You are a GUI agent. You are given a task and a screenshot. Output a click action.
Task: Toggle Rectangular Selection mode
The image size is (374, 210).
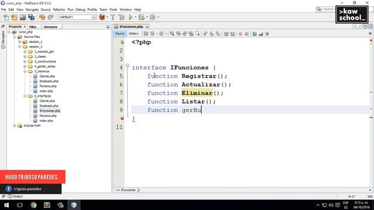click(x=198, y=34)
